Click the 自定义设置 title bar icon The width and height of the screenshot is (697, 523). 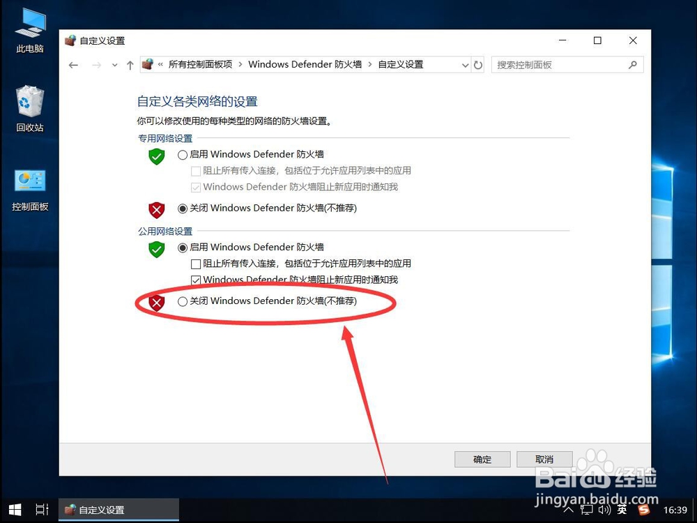click(70, 40)
